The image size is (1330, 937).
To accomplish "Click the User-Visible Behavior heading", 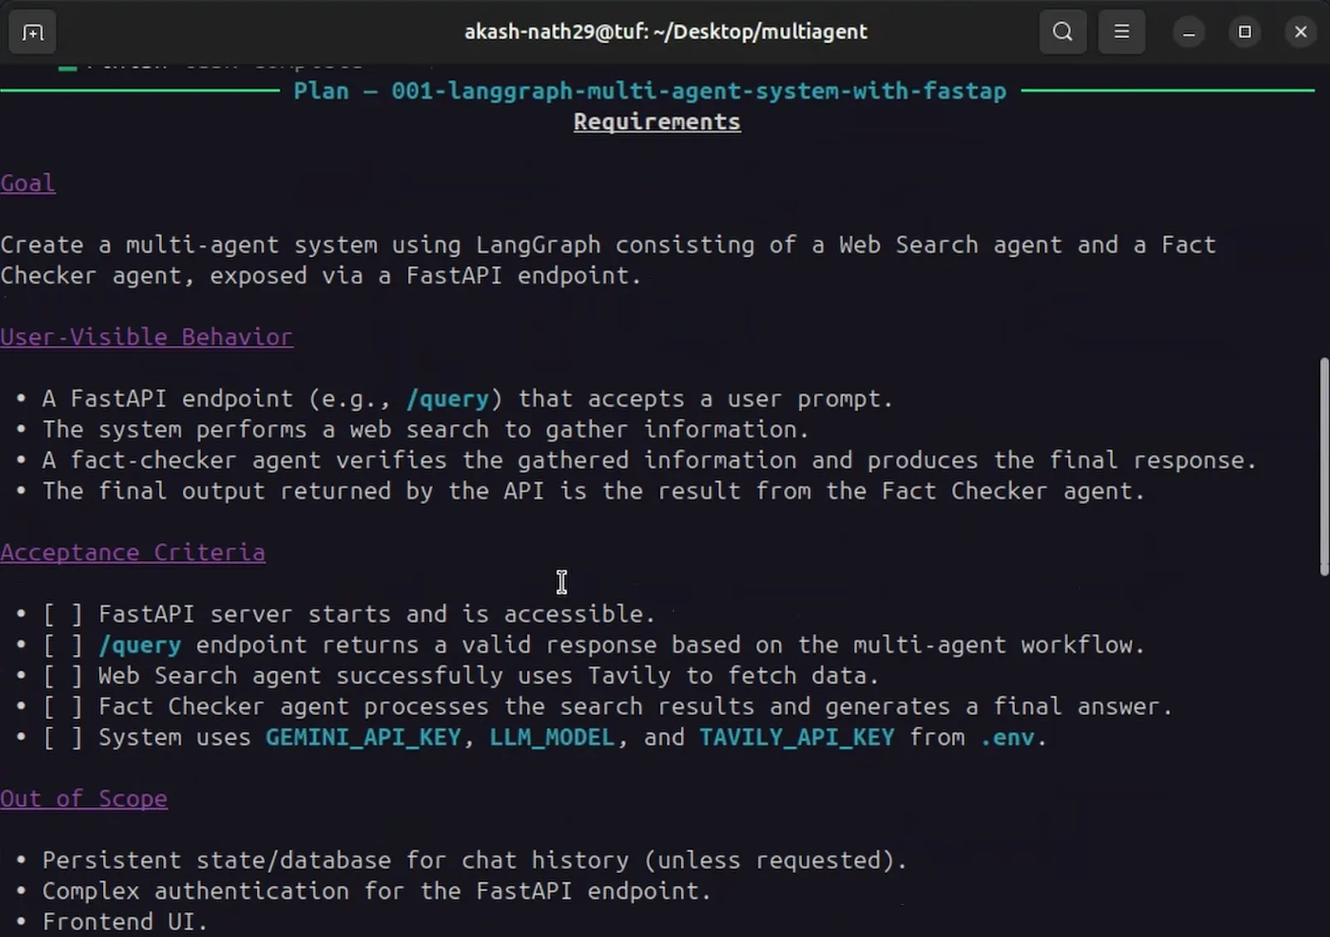I will (x=146, y=337).
